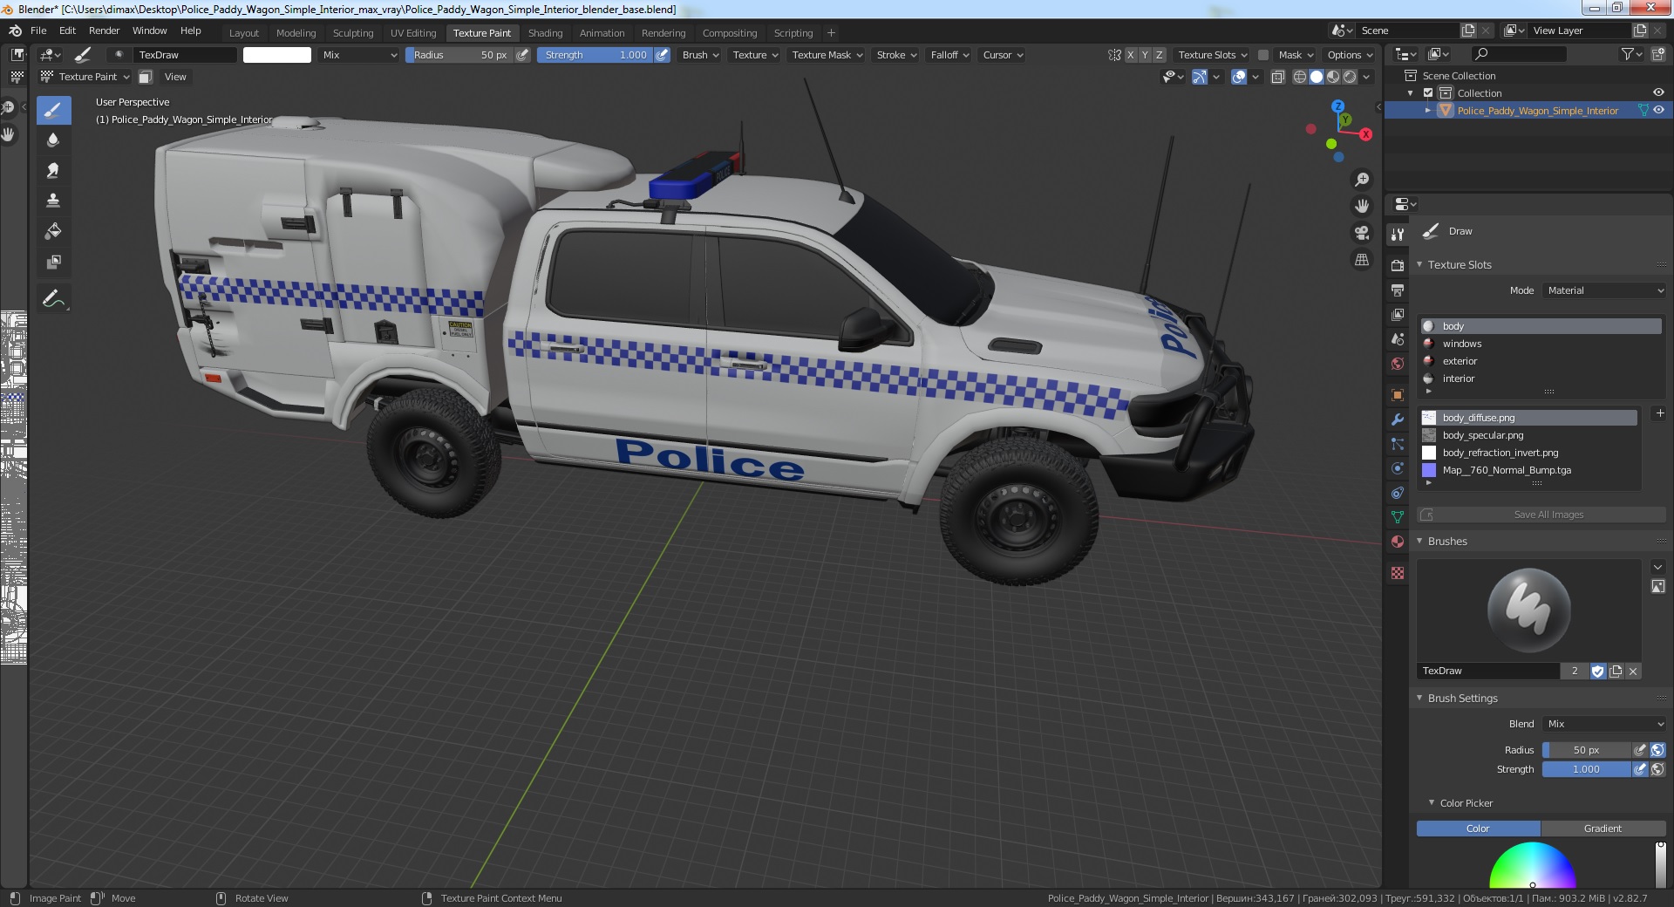Image resolution: width=1674 pixels, height=907 pixels.
Task: Toggle Z axis symmetry
Action: point(1159,55)
